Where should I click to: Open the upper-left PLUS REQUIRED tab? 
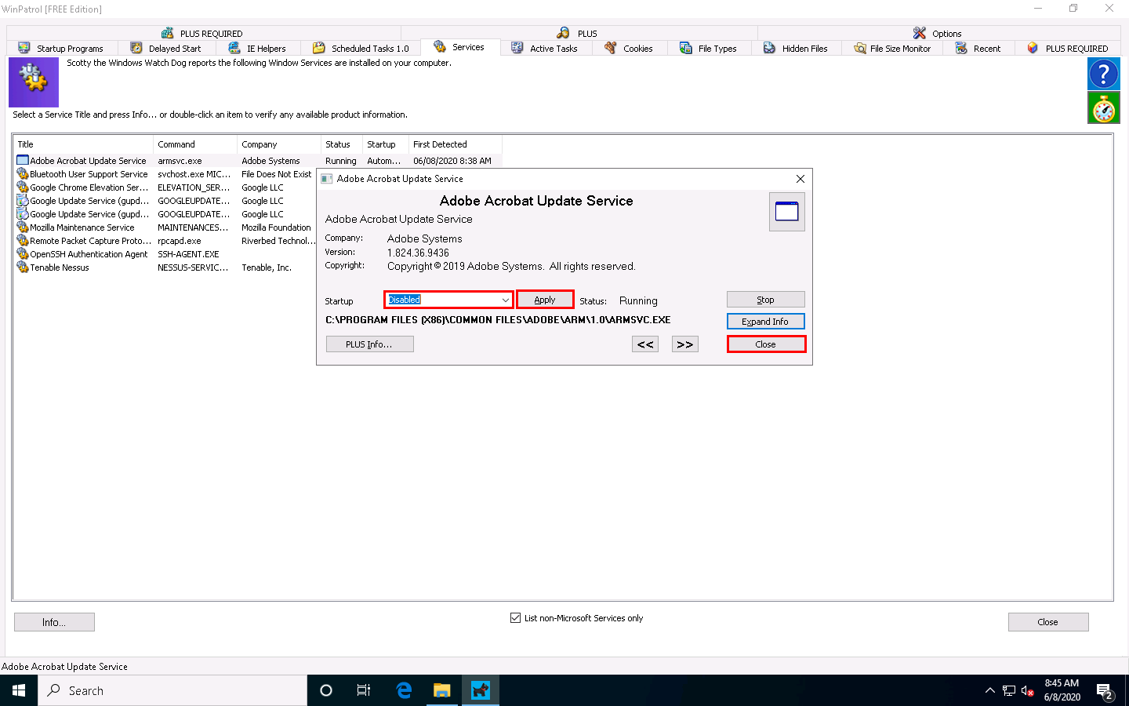pos(202,33)
